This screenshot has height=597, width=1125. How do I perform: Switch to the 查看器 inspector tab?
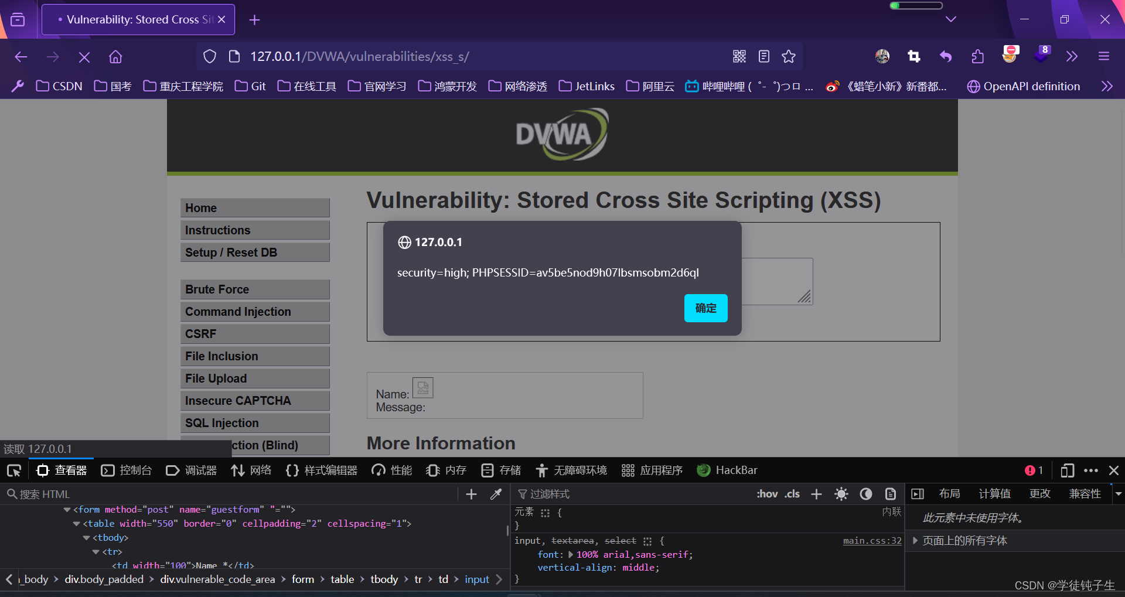[62, 470]
